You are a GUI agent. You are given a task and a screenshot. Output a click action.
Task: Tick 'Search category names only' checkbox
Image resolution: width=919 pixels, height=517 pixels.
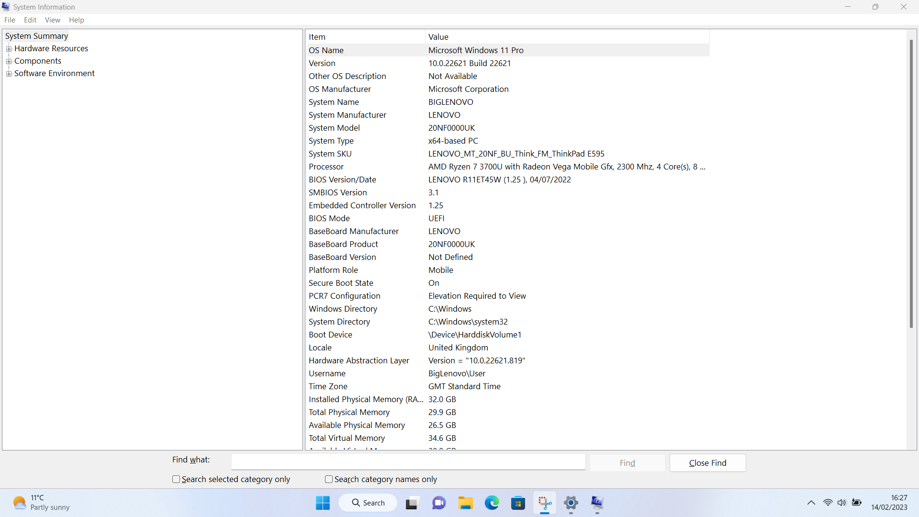pyautogui.click(x=329, y=479)
